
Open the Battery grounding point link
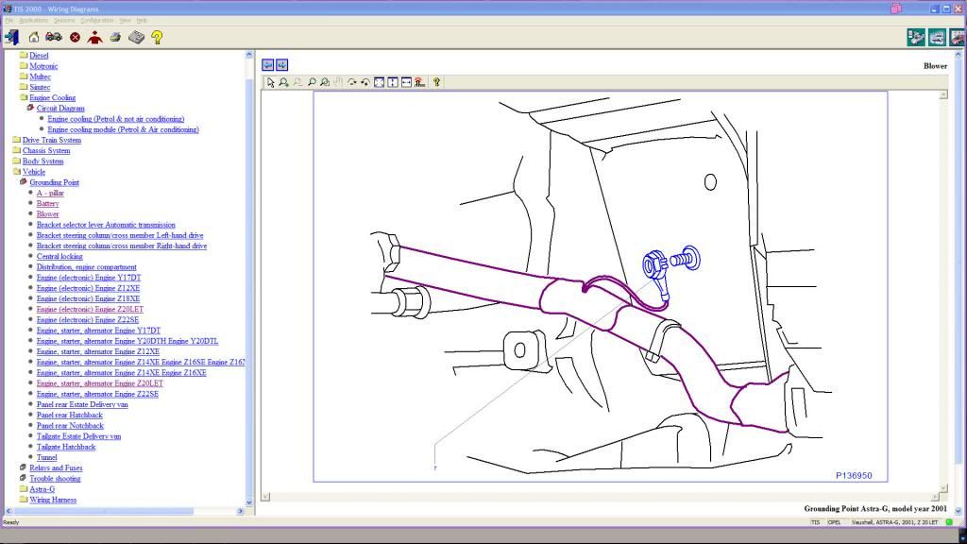click(47, 203)
